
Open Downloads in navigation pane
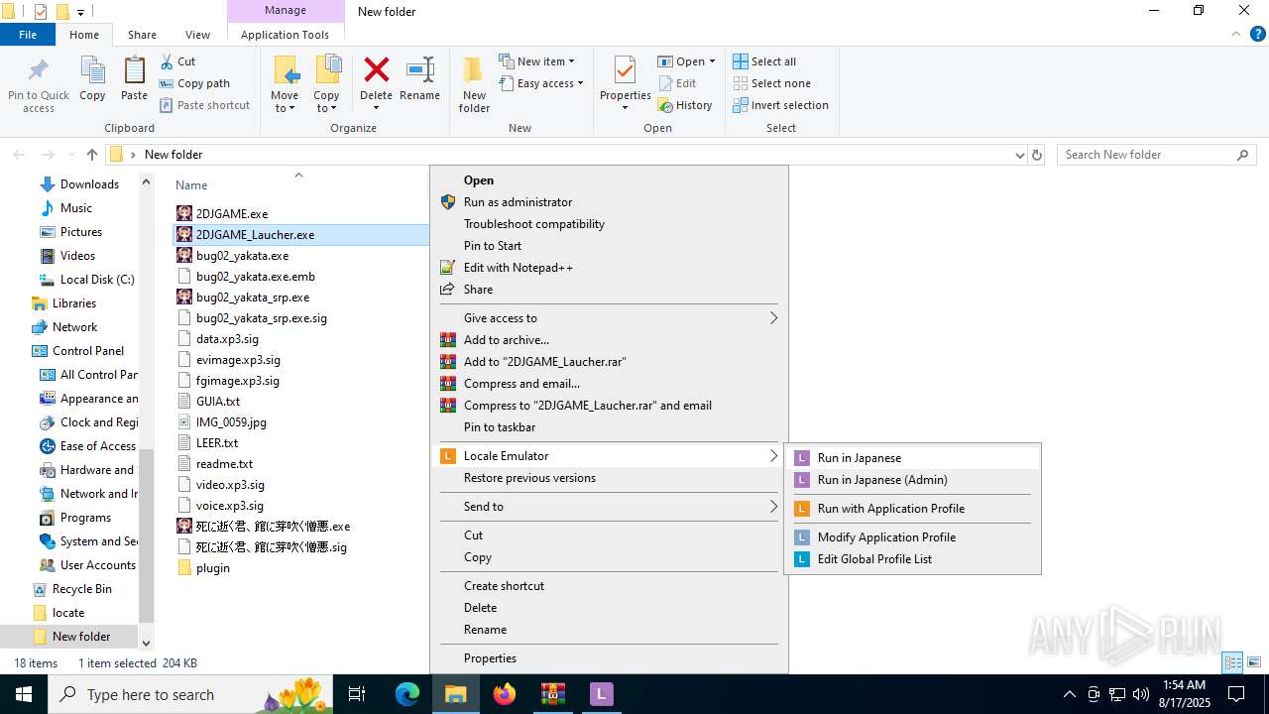[89, 184]
